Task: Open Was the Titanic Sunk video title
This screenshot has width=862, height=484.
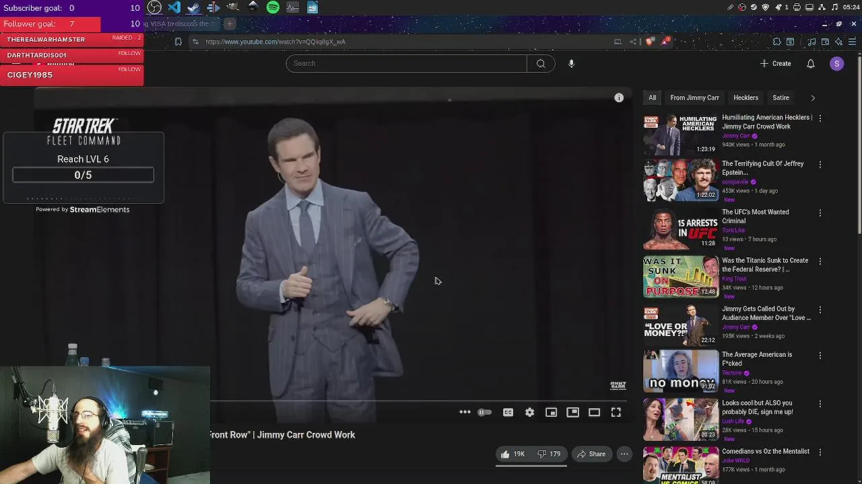Action: coord(765,265)
